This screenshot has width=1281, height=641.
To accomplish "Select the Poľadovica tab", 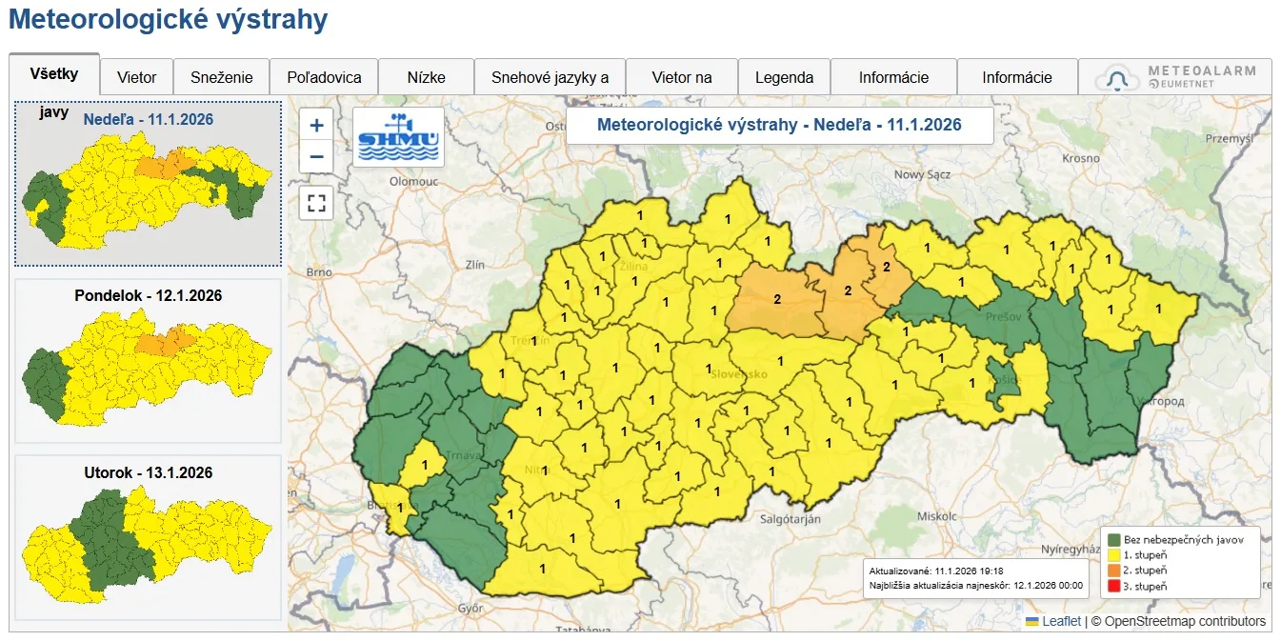I will pyautogui.click(x=324, y=76).
